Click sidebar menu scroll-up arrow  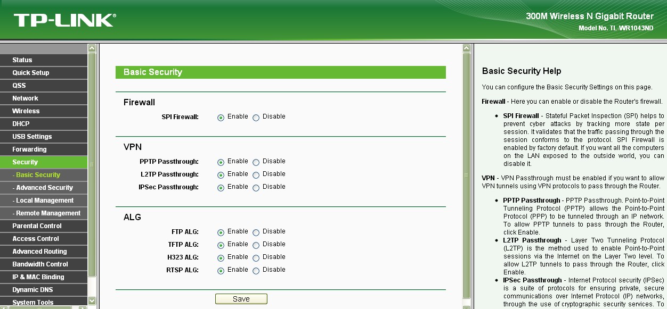tap(92, 48)
